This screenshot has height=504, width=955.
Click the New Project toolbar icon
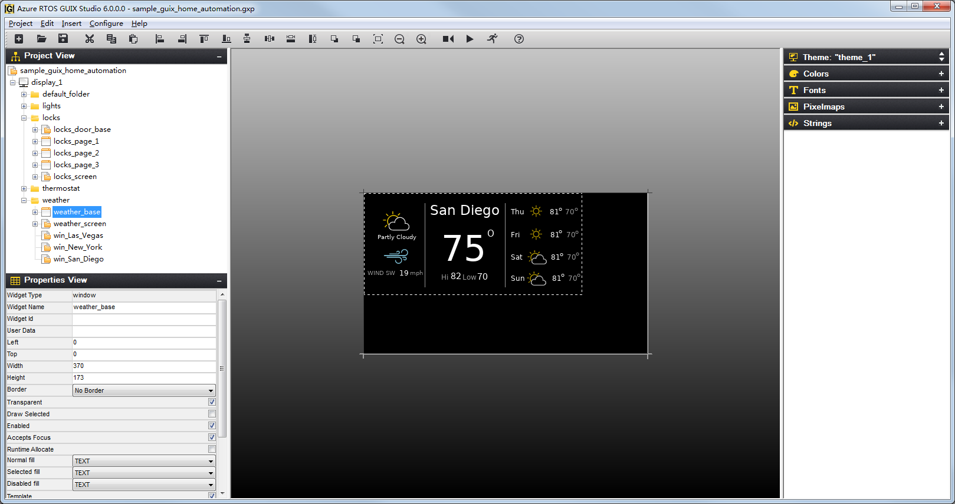19,39
